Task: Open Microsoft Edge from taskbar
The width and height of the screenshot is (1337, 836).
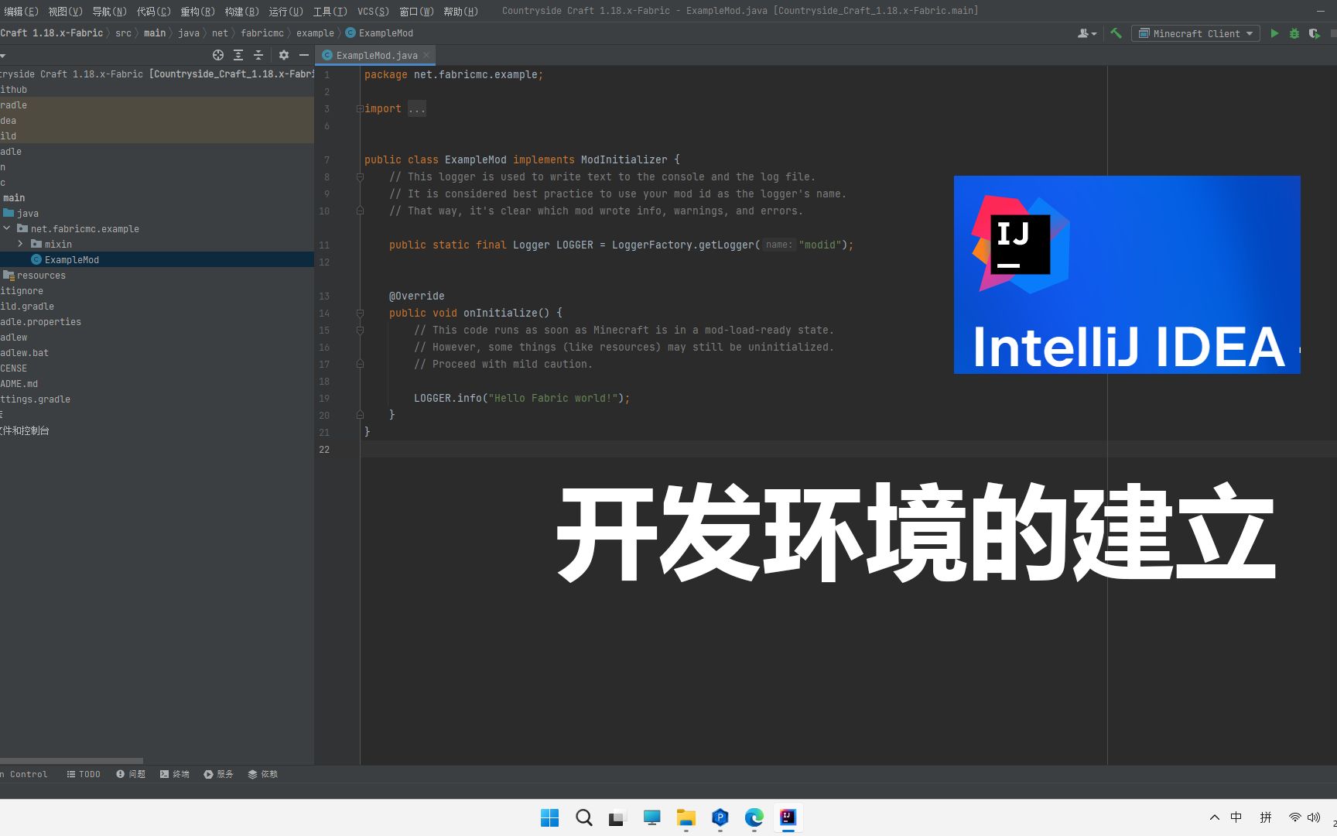Action: tap(754, 817)
